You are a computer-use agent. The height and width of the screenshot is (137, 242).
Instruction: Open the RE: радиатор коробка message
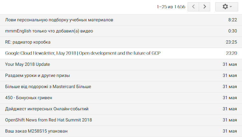coord(121,42)
